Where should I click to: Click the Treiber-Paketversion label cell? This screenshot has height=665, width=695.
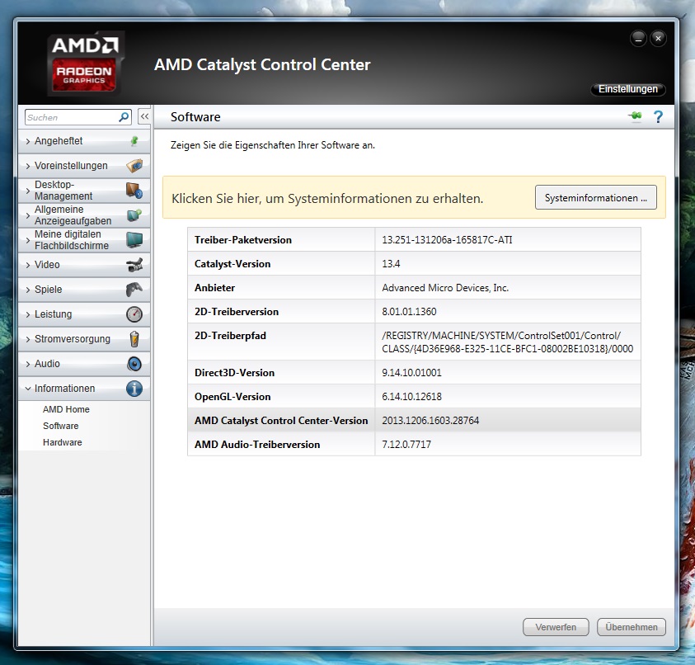tap(281, 239)
